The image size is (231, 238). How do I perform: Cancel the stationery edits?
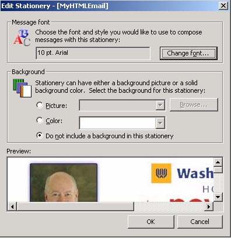200,222
